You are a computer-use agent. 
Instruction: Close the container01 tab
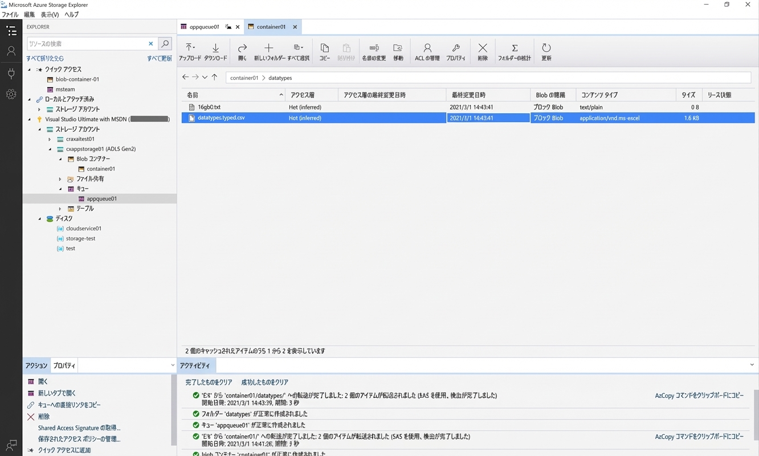tap(295, 27)
